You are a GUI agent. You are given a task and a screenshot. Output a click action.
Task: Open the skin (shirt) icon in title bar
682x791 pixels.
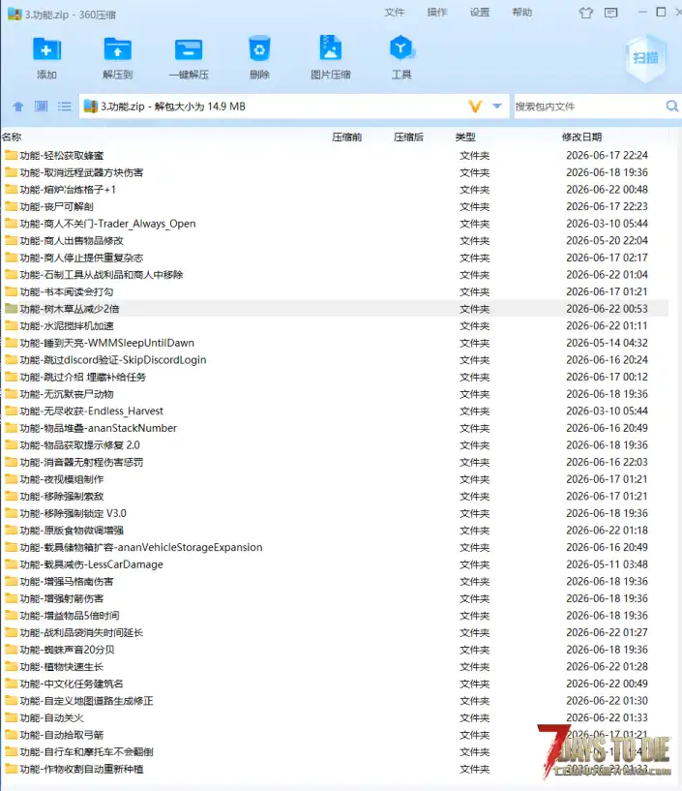(x=585, y=13)
